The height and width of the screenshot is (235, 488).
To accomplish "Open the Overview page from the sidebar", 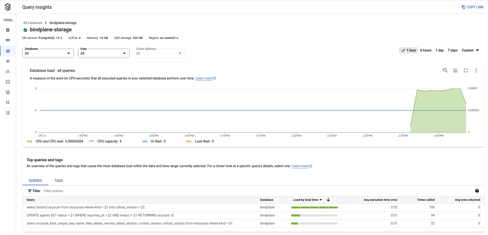I will click(x=8, y=30).
